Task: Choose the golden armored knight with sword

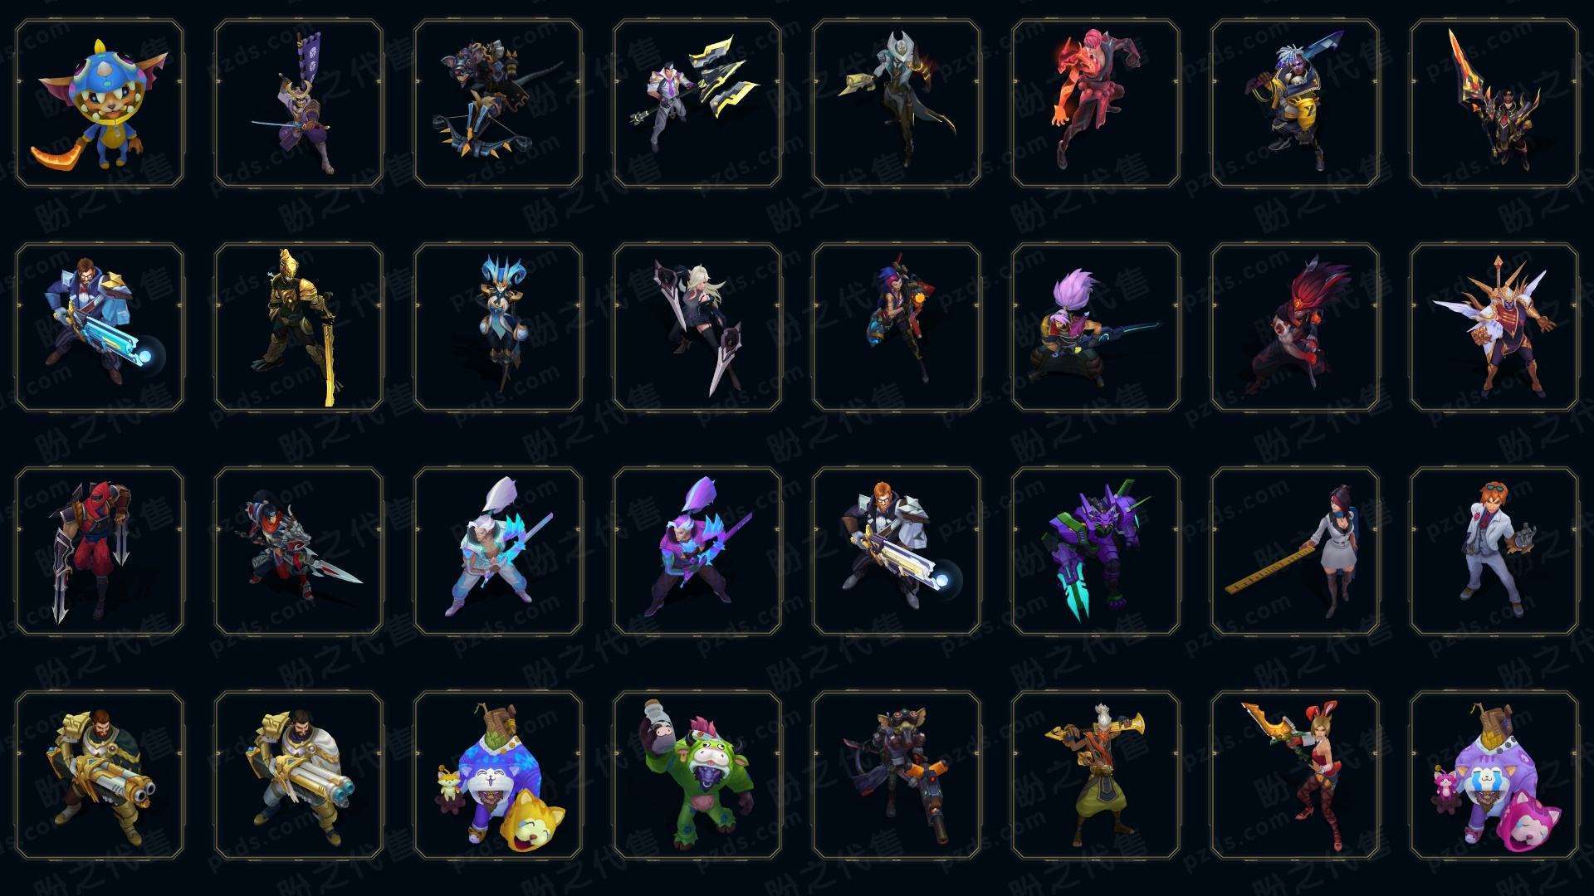Action: click(x=299, y=327)
